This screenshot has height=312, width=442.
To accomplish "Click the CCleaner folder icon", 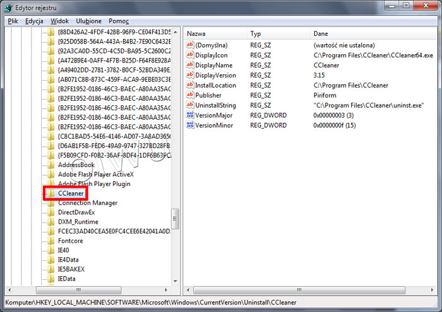I will pyautogui.click(x=51, y=194).
